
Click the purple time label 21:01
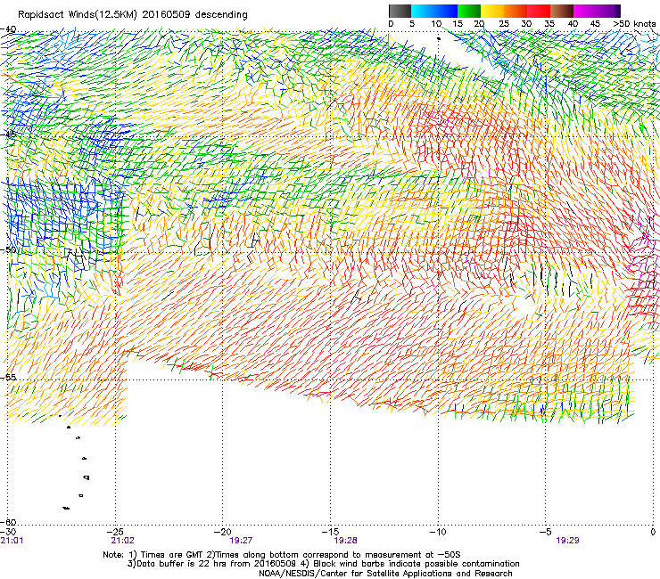12,541
